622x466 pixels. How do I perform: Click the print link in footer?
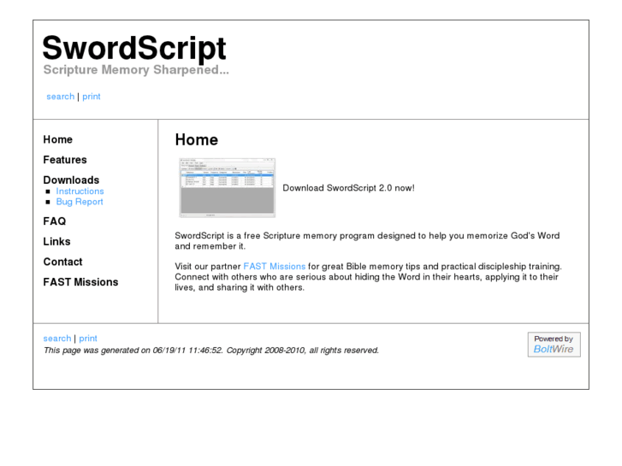coord(88,339)
